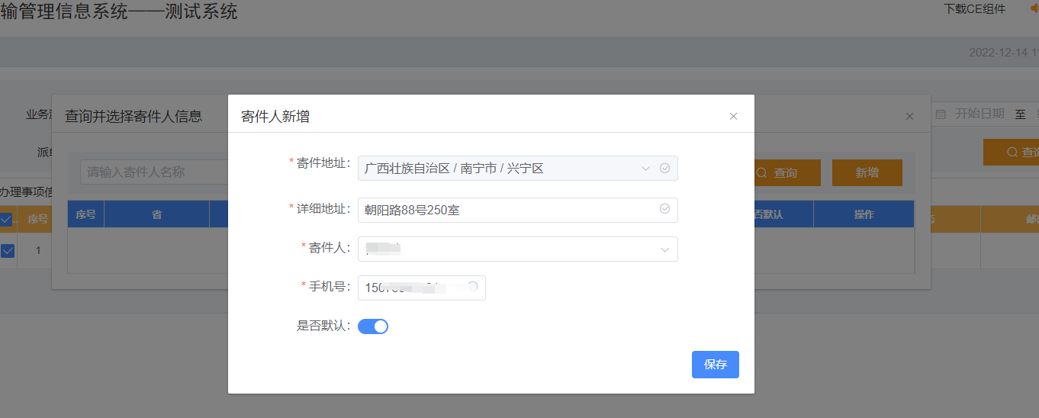Click the 下载CE组件 link
Image resolution: width=1039 pixels, height=418 pixels.
pos(974,9)
